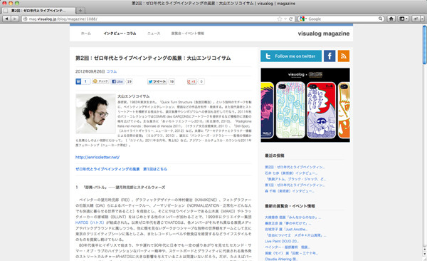Open a new tab with the plus button
Image resolution: width=427 pixels, height=261 pixels.
80,11
